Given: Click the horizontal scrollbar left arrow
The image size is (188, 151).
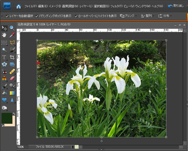Looking at the screenshot, I should coord(80,147).
